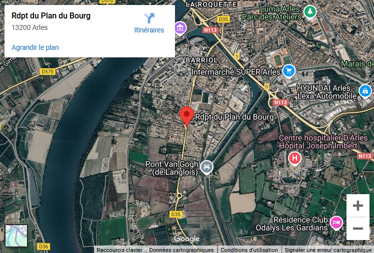Click Signaler une erreur cartographique
The height and width of the screenshot is (253, 374).
click(328, 250)
